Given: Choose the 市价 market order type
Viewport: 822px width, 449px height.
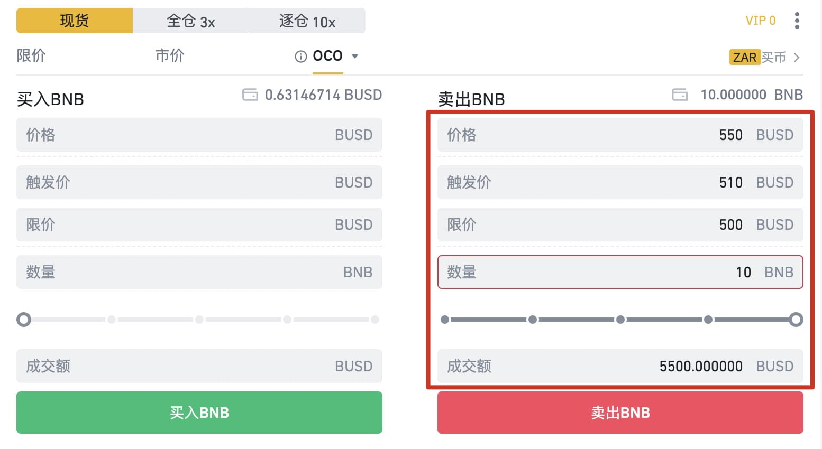Looking at the screenshot, I should [170, 55].
